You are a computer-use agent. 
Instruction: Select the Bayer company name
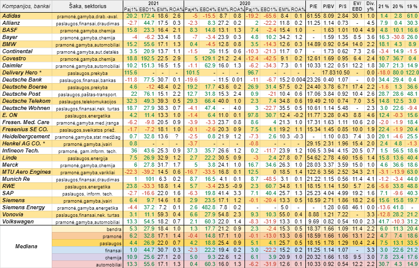click(x=26, y=37)
